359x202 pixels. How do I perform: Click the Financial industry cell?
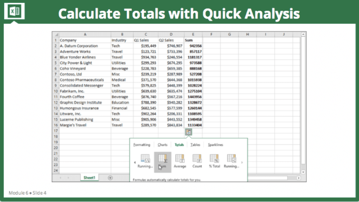point(122,108)
